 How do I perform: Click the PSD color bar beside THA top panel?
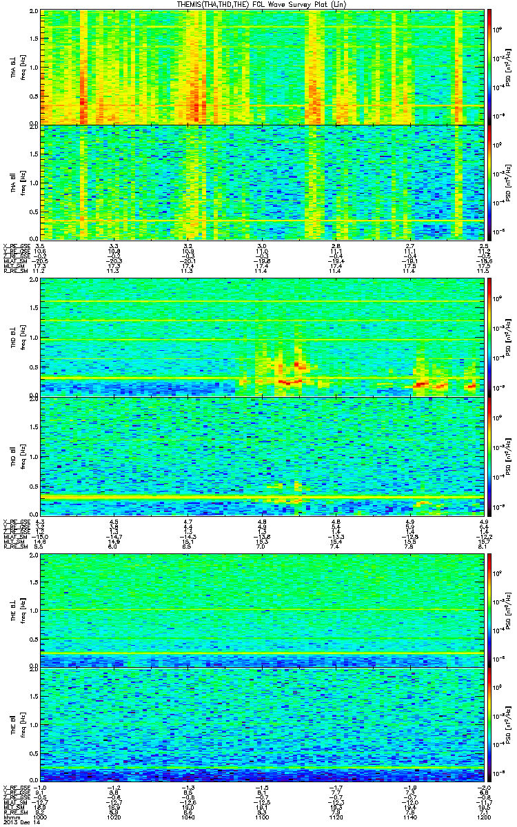489,67
